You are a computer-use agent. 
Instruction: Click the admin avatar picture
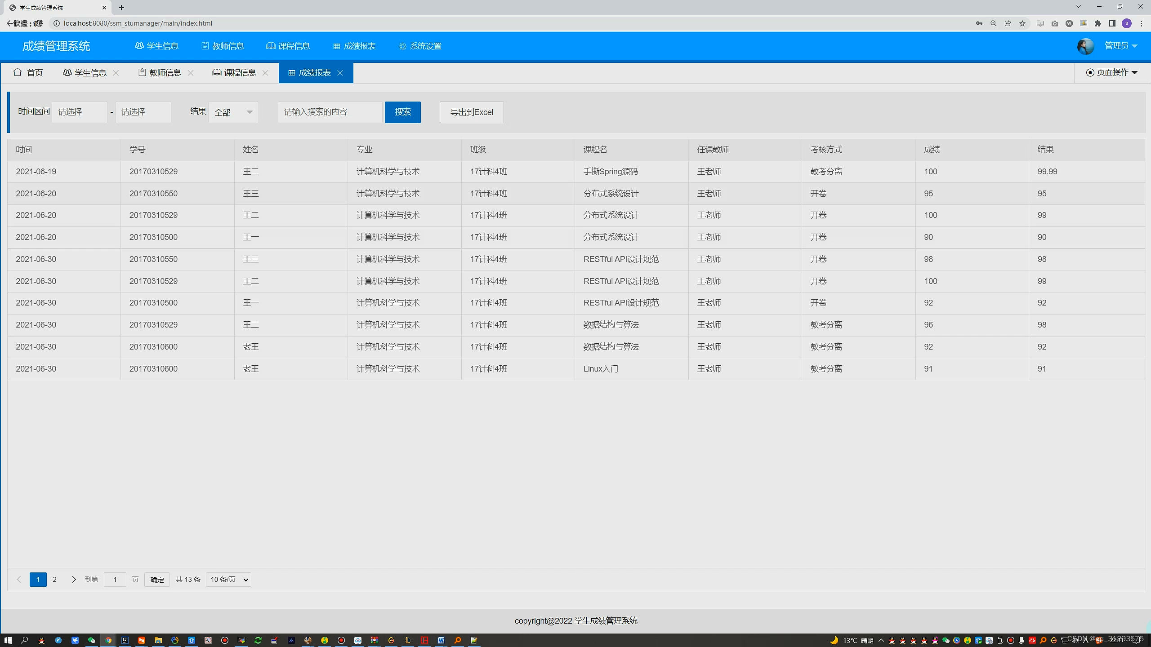[1085, 46]
